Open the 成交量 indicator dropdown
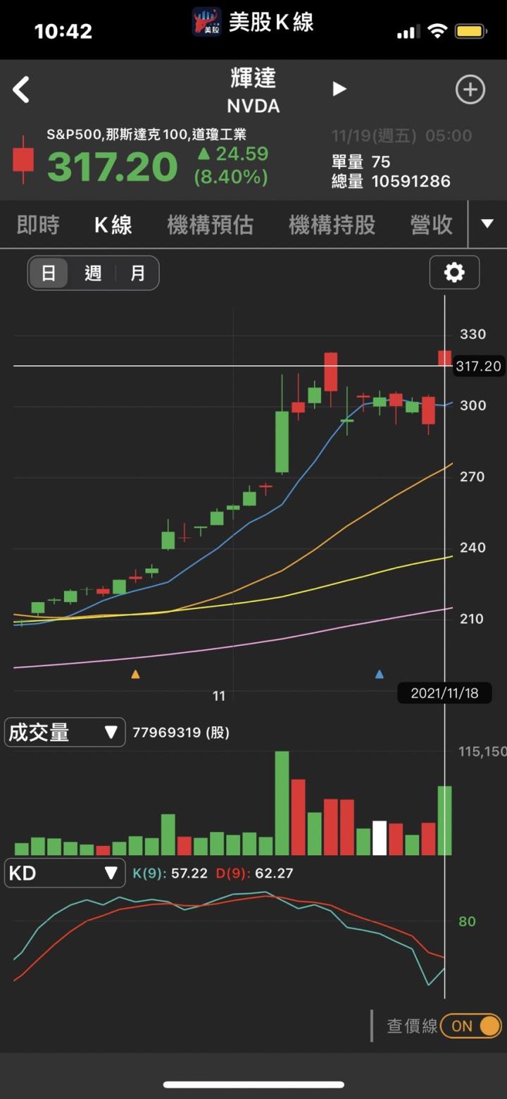This screenshot has height=1099, width=507. [65, 732]
